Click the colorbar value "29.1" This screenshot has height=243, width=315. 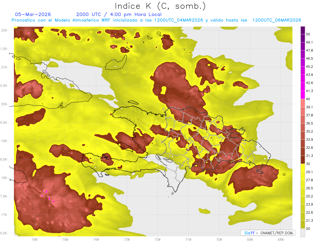310,172
